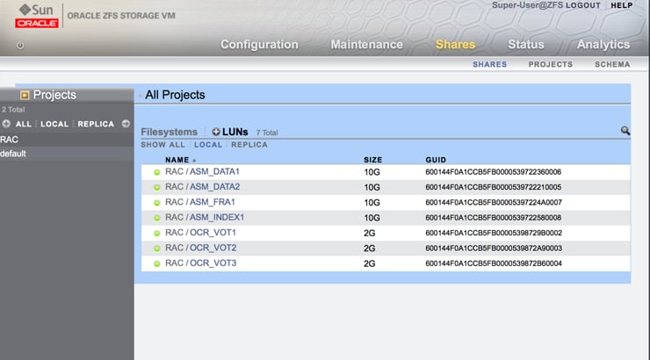Click GUID ending 224A0007
This screenshot has width=650, height=360.
[x=494, y=203]
